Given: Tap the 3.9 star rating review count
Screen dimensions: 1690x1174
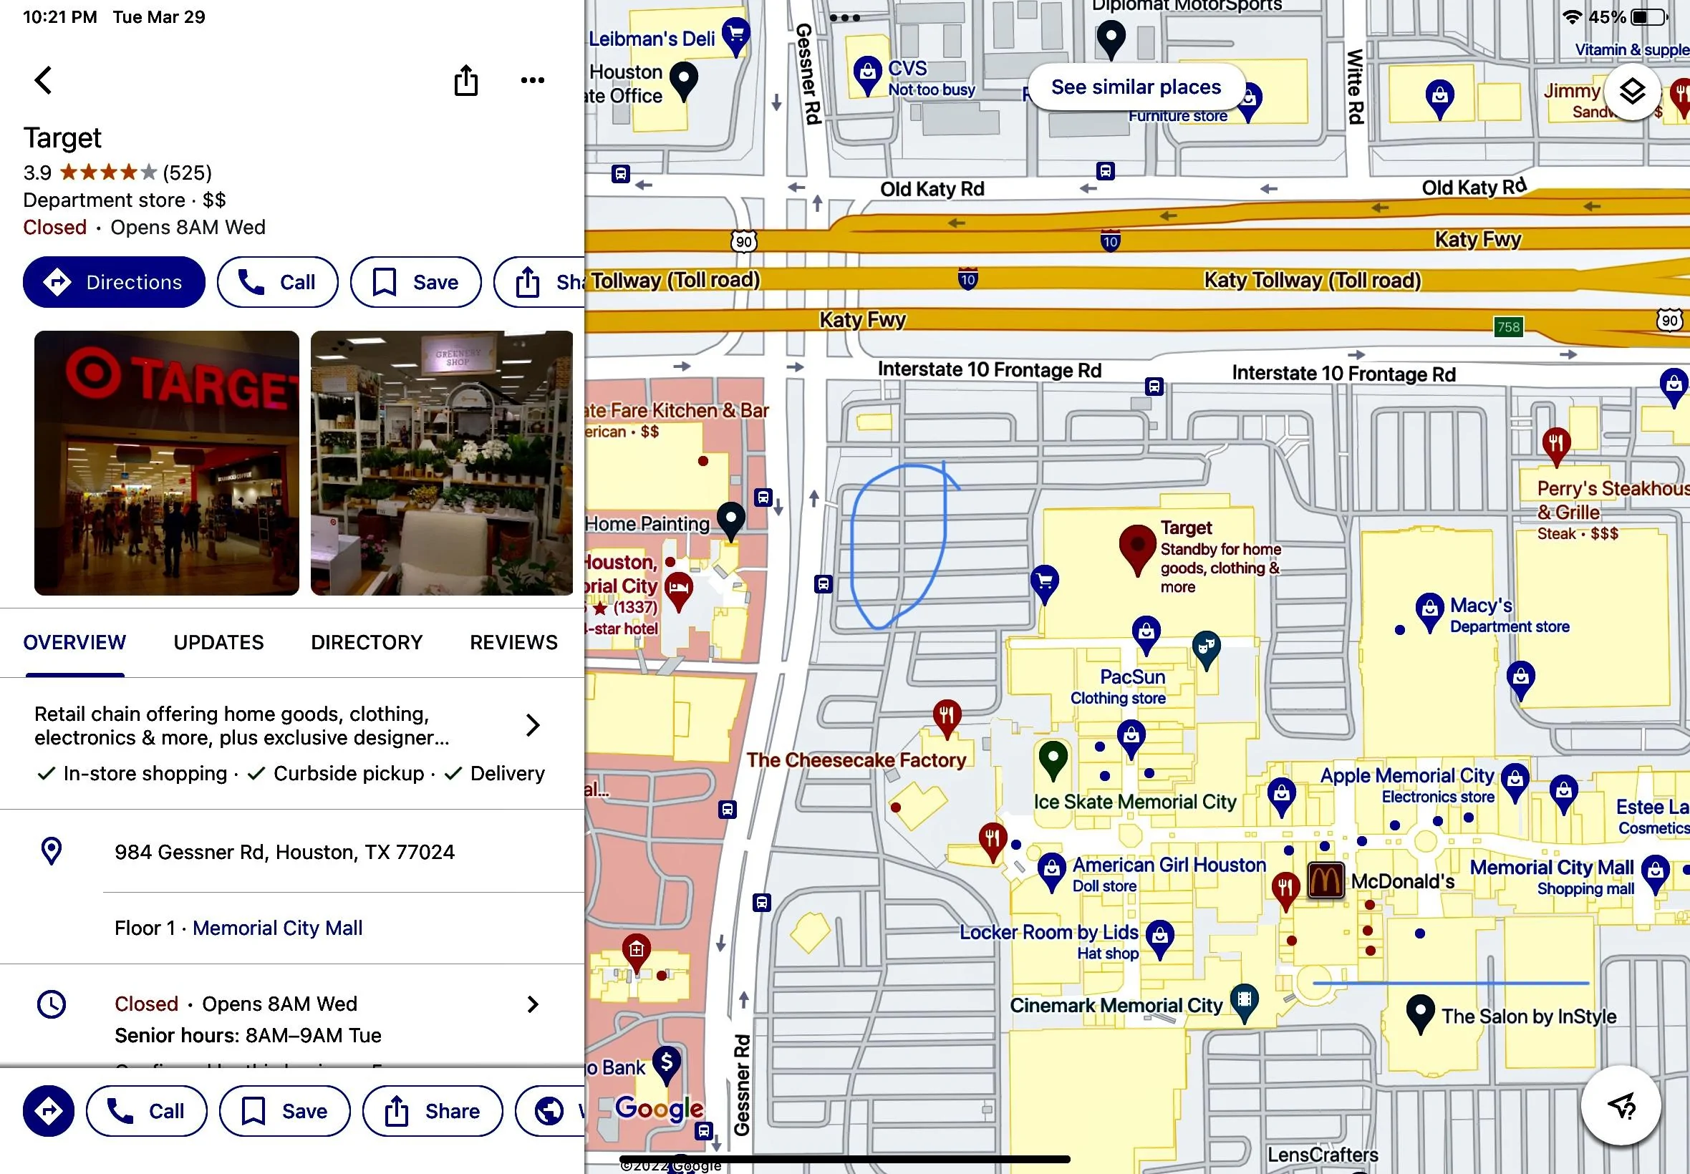Looking at the screenshot, I should tap(187, 173).
